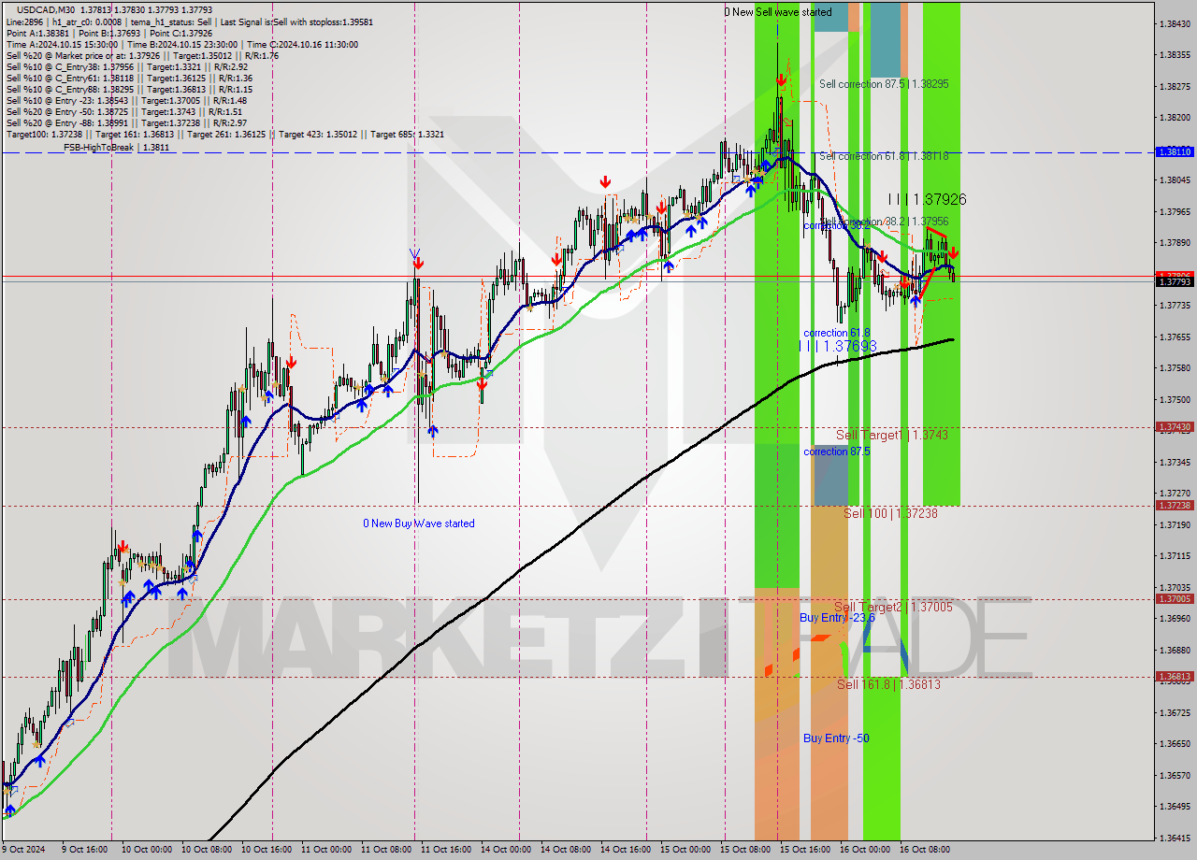Image resolution: width=1197 pixels, height=860 pixels.
Task: Select the 'Sell Target2 | 1.37005' label
Action: pos(893,607)
